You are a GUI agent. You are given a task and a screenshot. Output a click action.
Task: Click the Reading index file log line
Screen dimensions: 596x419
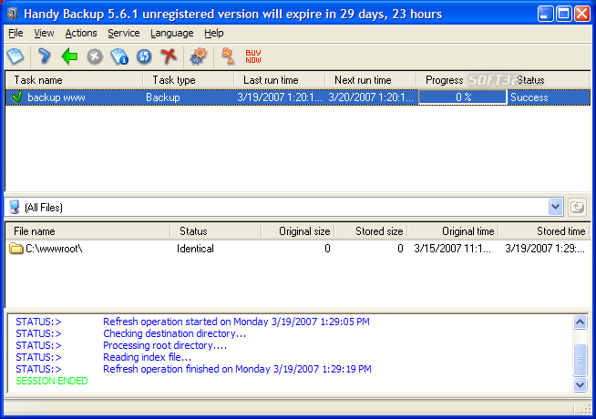[147, 357]
